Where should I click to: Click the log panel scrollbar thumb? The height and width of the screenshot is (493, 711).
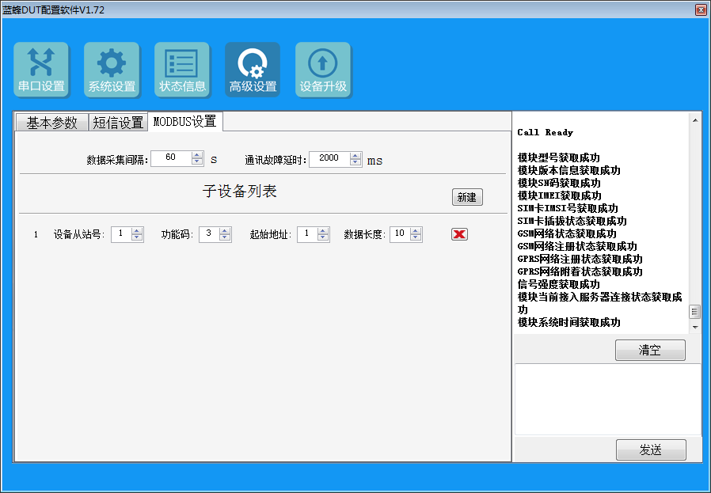point(694,312)
